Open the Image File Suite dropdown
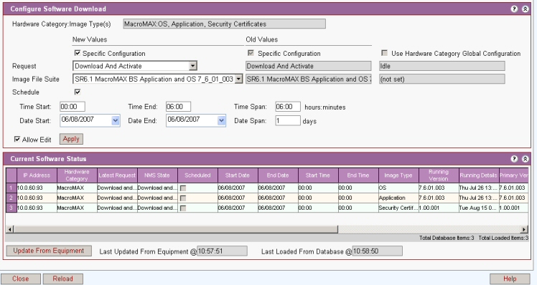Viewport: 537px width, 285px height. (x=238, y=79)
